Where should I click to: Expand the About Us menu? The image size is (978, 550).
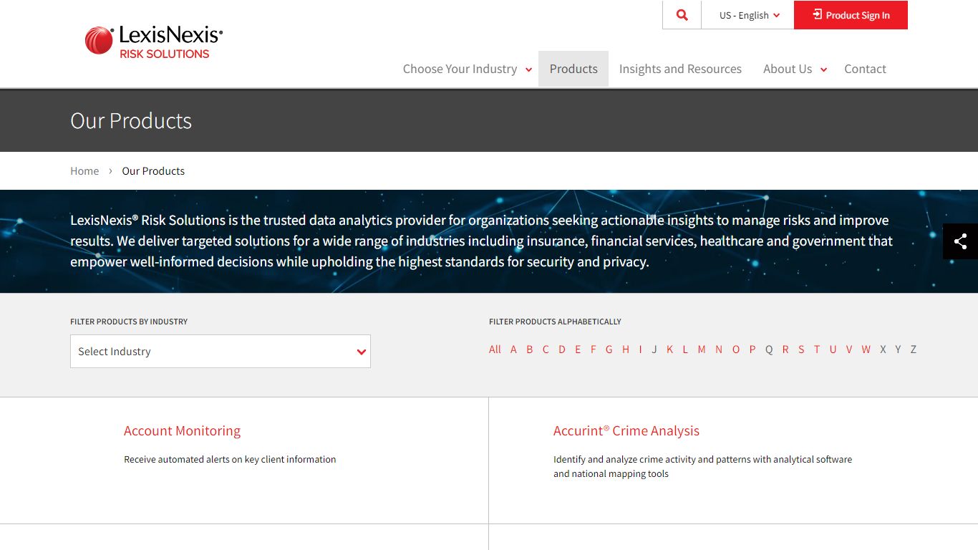pyautogui.click(x=795, y=69)
